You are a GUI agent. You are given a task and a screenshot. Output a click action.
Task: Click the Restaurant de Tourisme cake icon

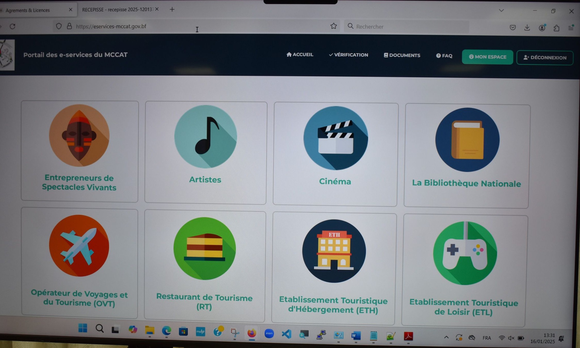coord(204,248)
